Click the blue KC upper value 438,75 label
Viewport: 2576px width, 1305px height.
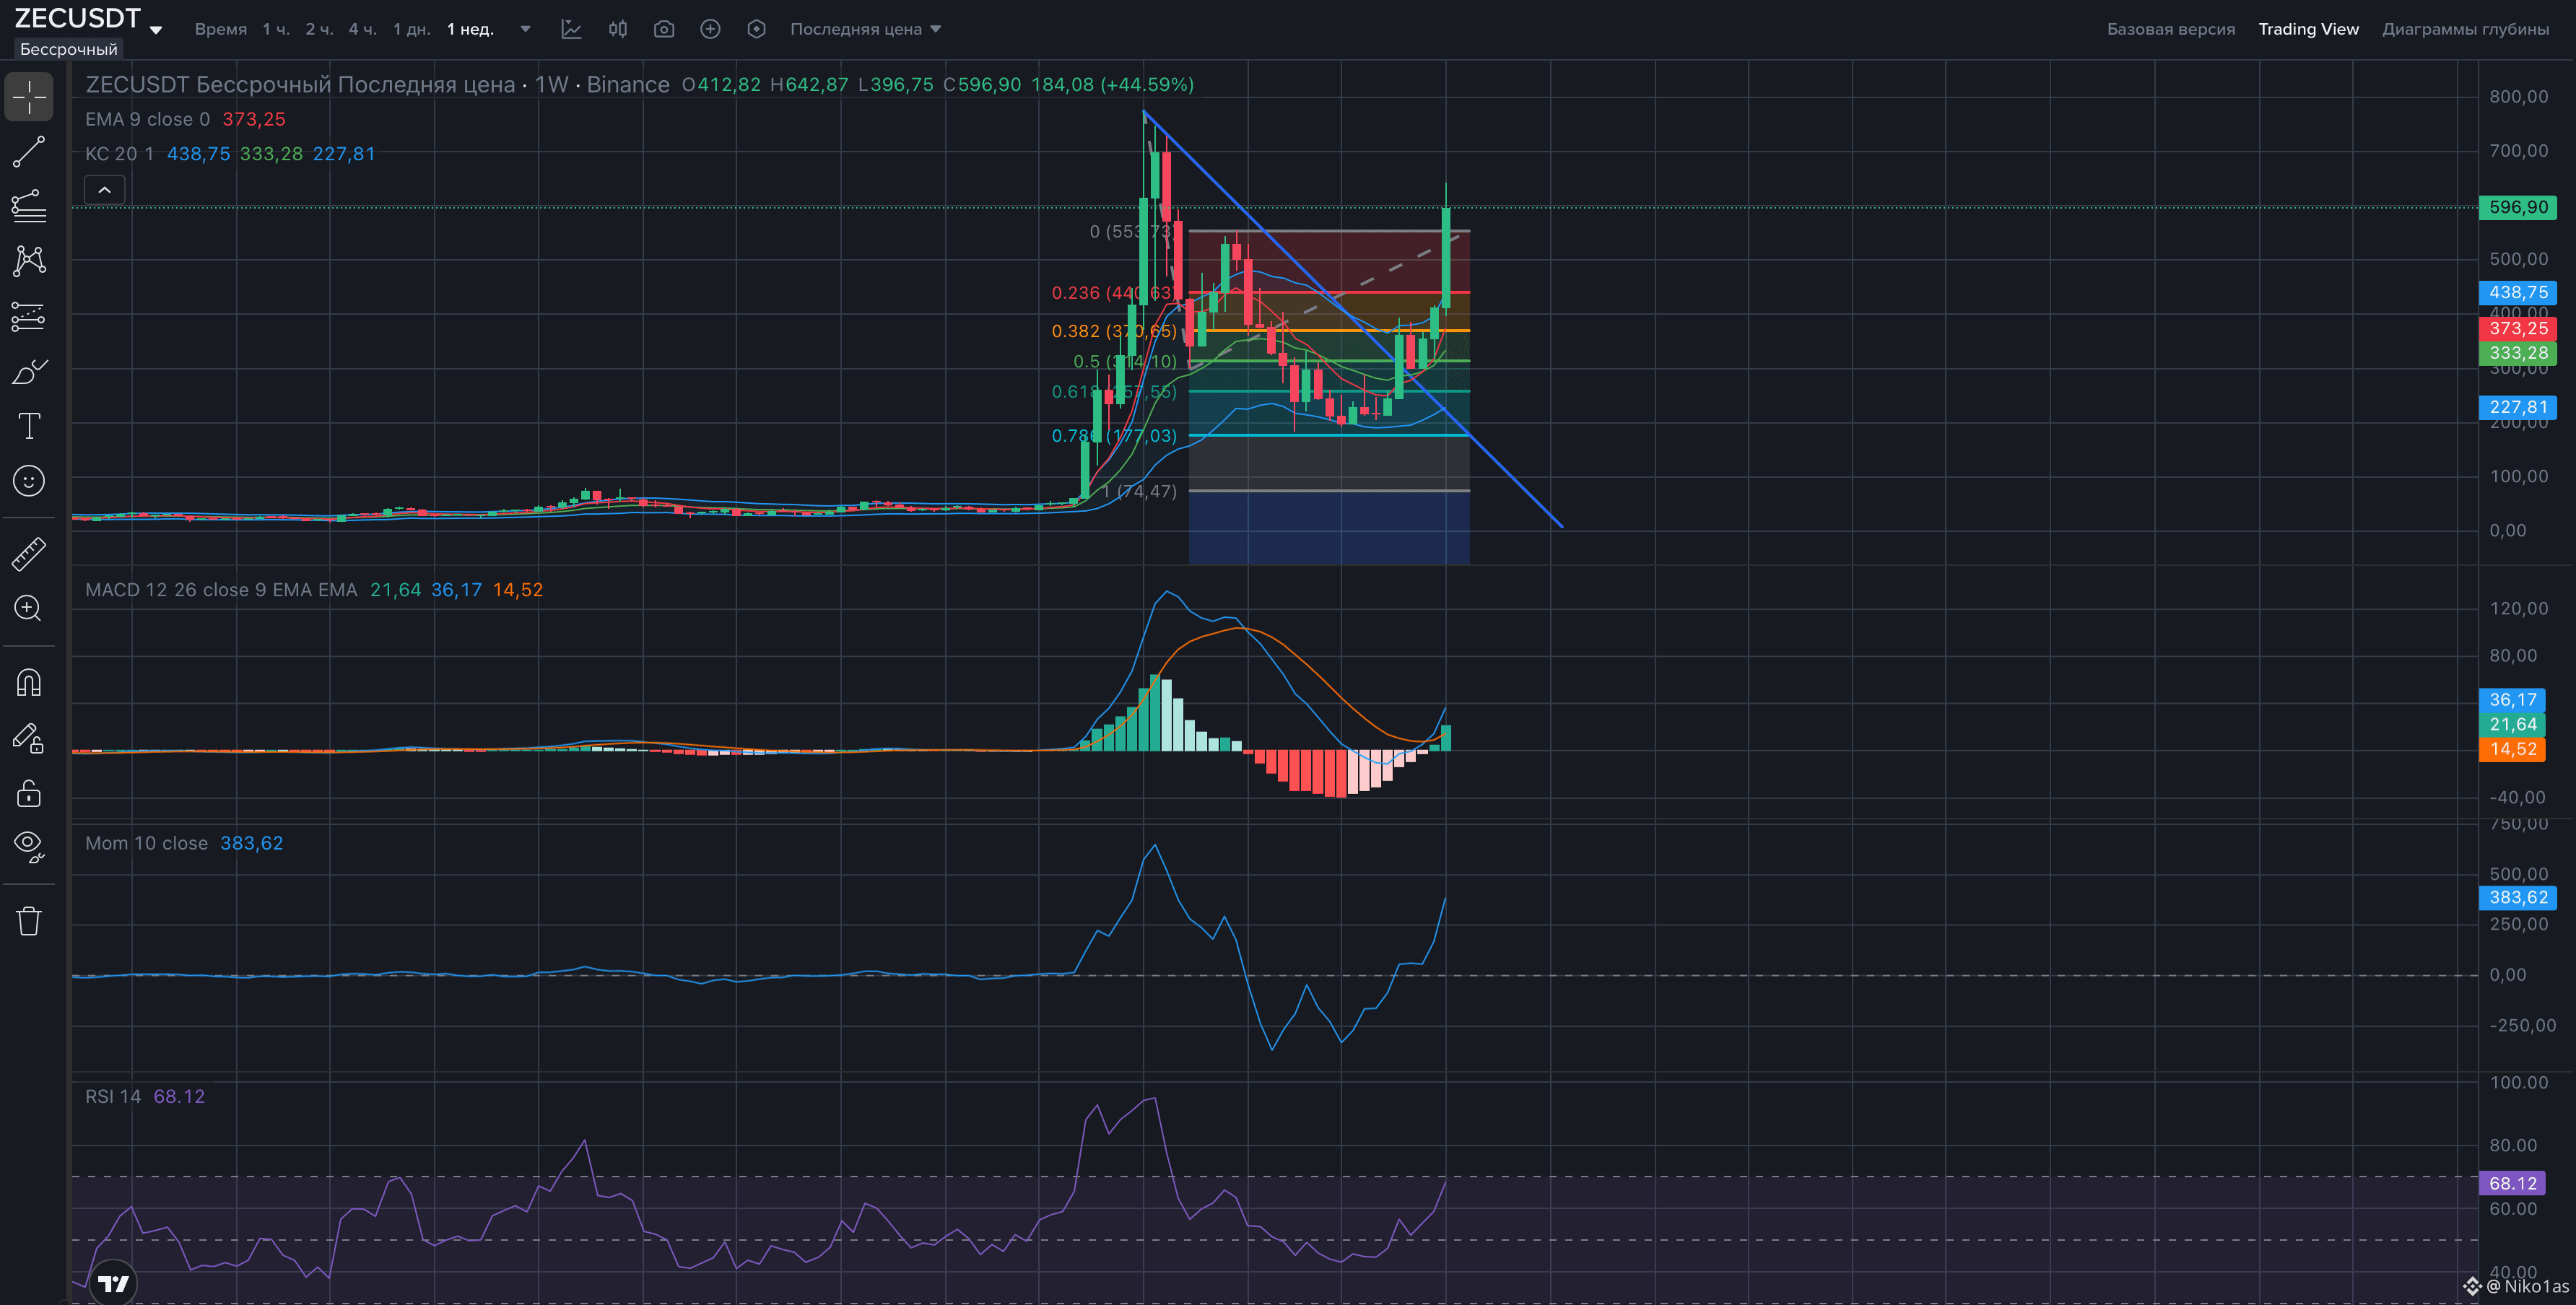point(2518,292)
